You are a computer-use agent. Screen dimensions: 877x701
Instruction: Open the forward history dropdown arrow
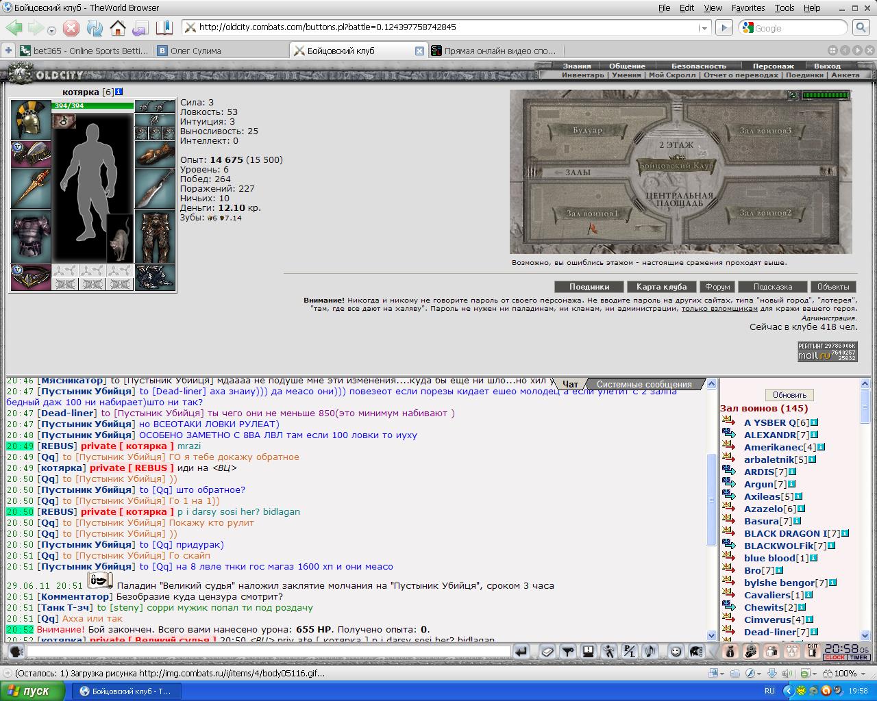pyautogui.click(x=52, y=29)
